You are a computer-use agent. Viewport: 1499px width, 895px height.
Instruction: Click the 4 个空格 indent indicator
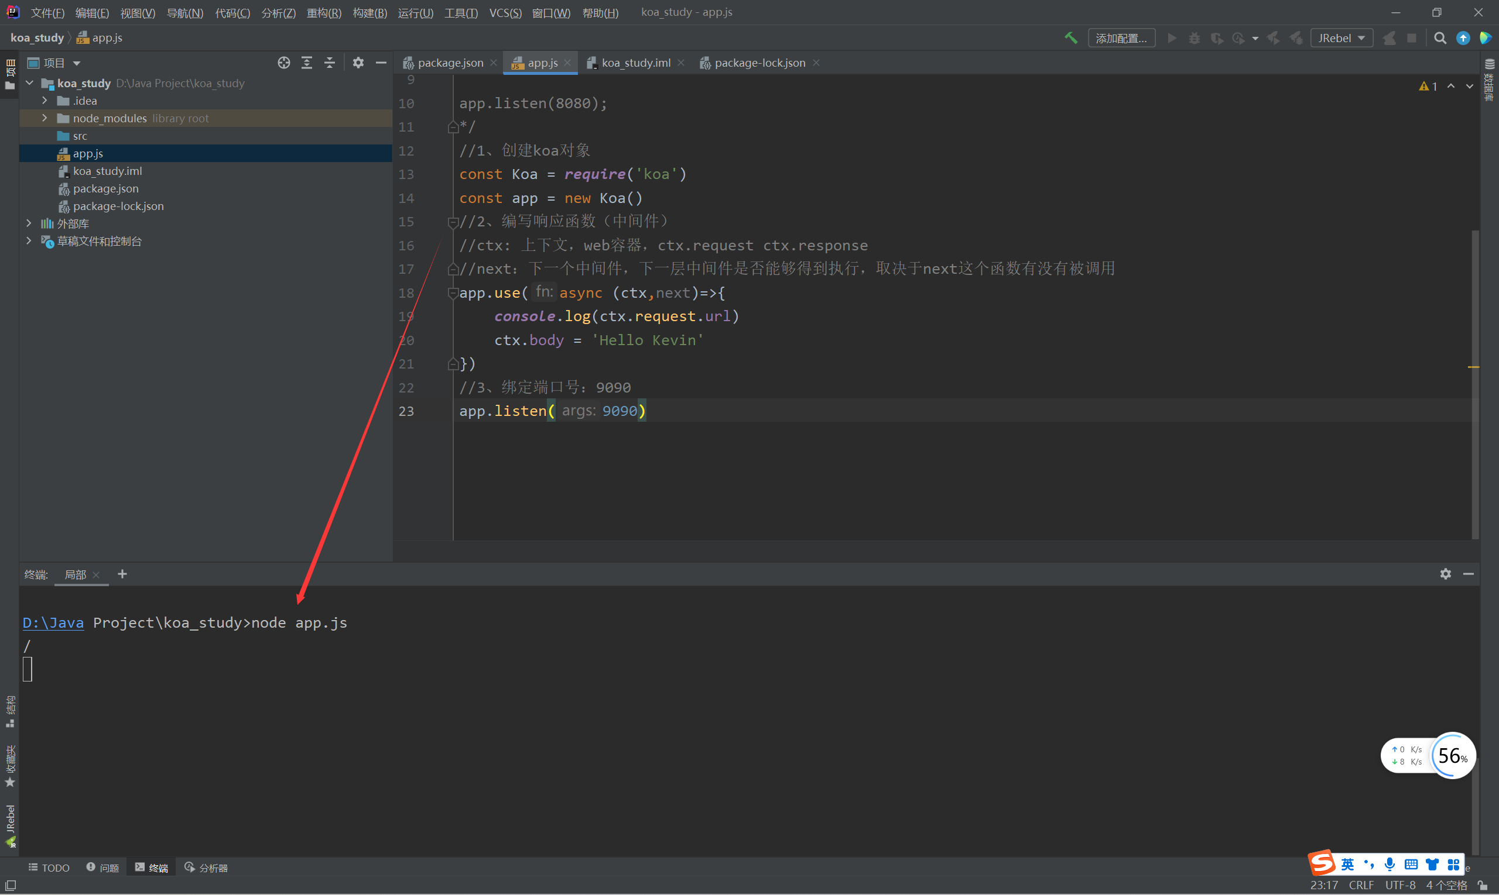point(1446,884)
